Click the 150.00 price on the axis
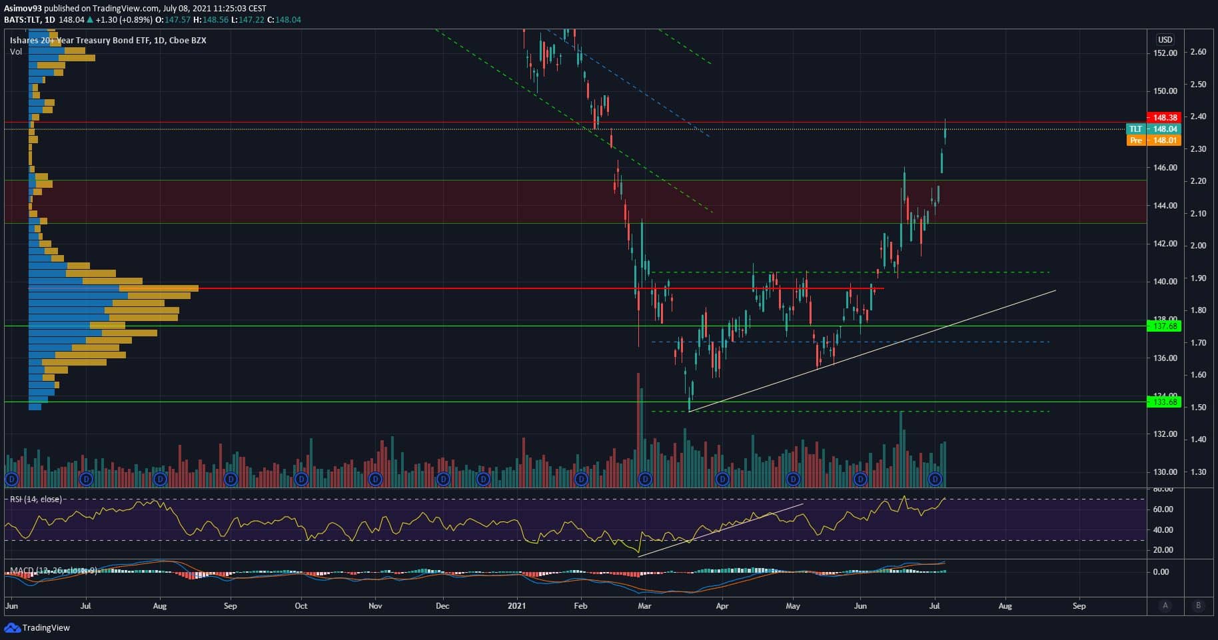 coord(1165,91)
